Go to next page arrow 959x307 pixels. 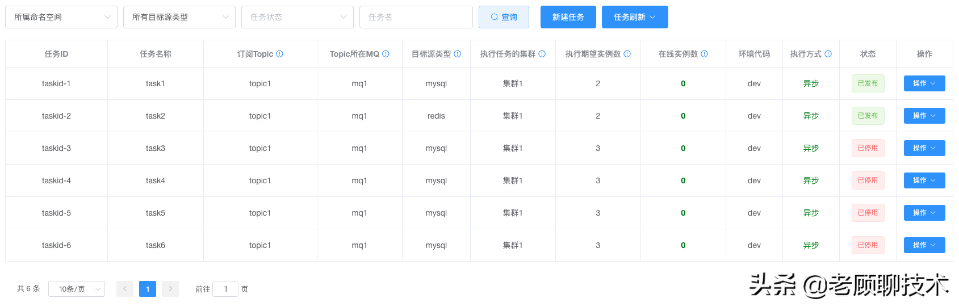point(170,289)
